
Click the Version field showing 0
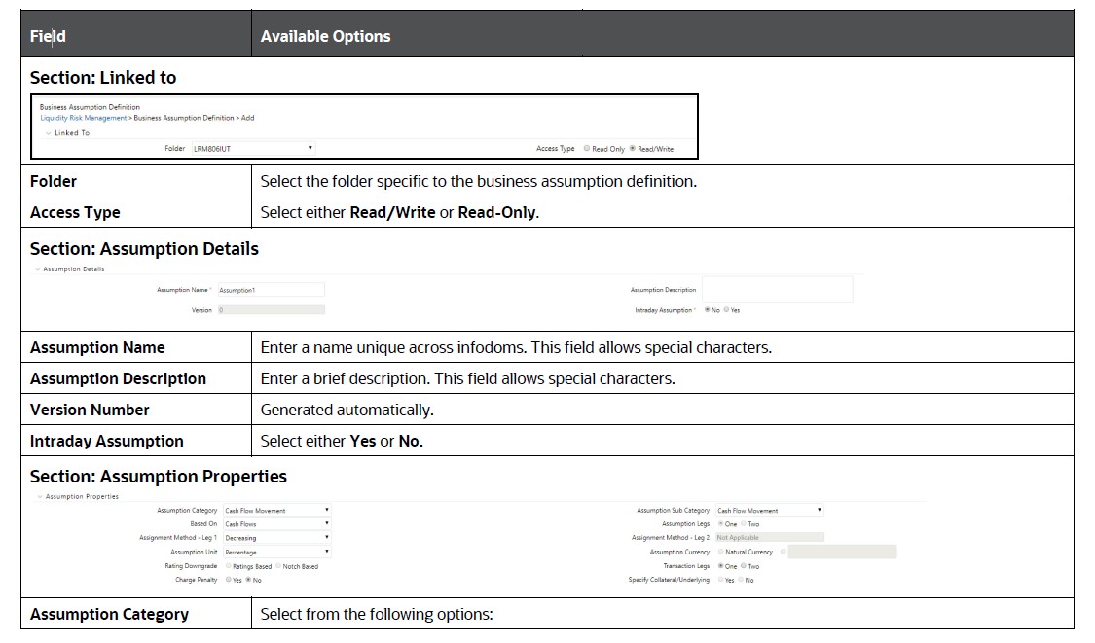pyautogui.click(x=271, y=310)
